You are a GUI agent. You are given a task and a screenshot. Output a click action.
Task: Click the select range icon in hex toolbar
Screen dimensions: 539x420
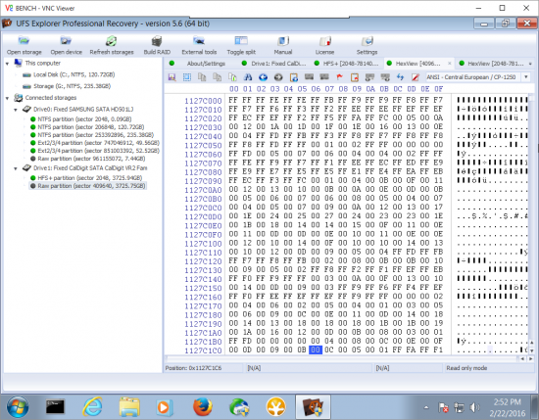coord(187,77)
